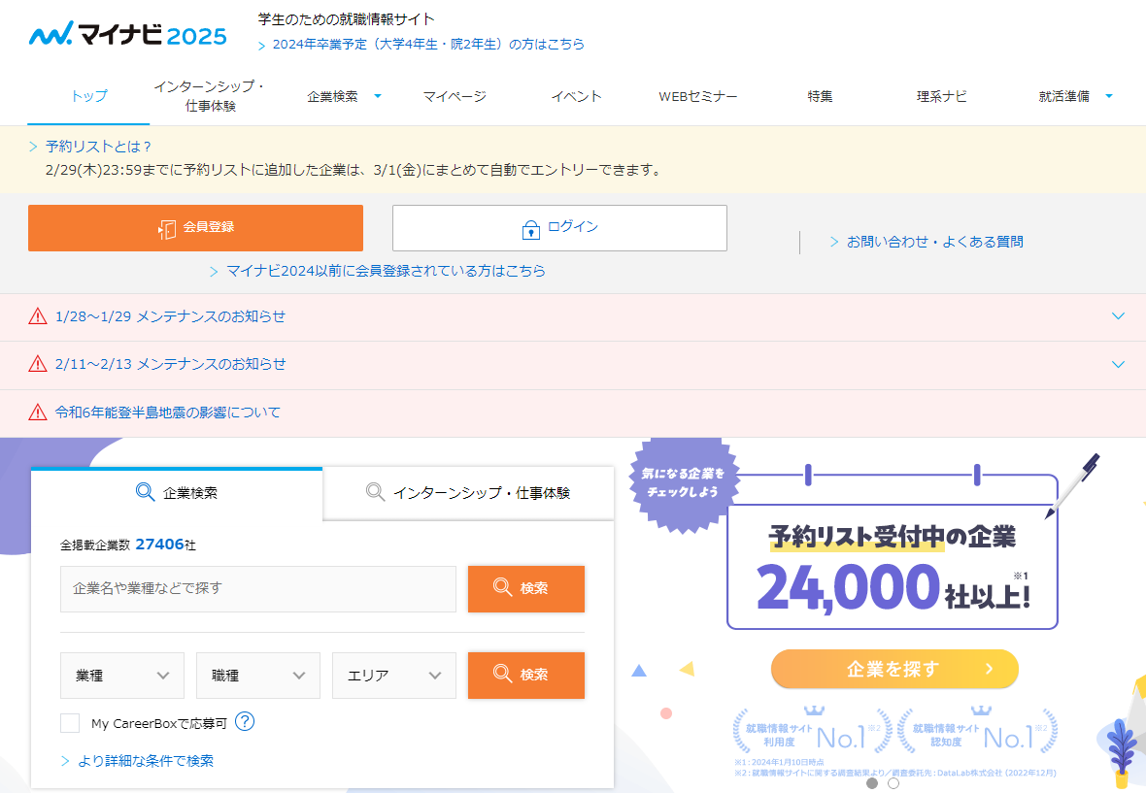Screen dimensions: 1146x793
Task: Click the warning icon for the Noto earthquake notice
Action: pyautogui.click(x=38, y=413)
